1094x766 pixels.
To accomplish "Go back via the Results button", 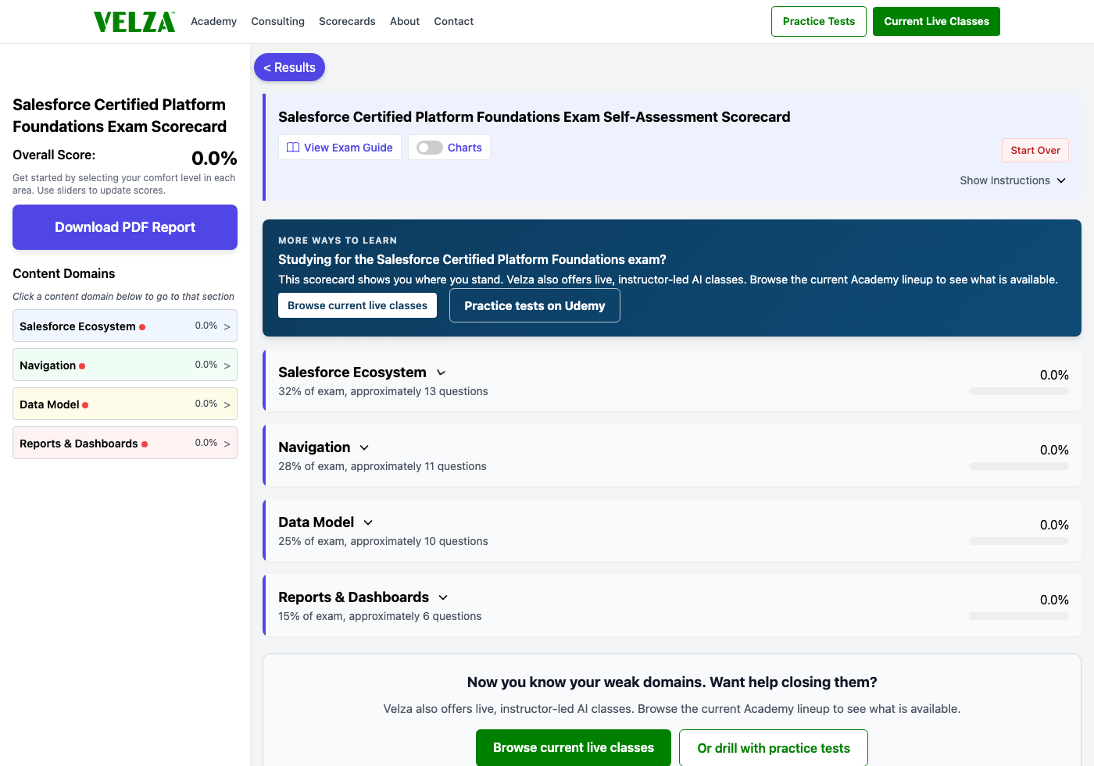I will (289, 67).
